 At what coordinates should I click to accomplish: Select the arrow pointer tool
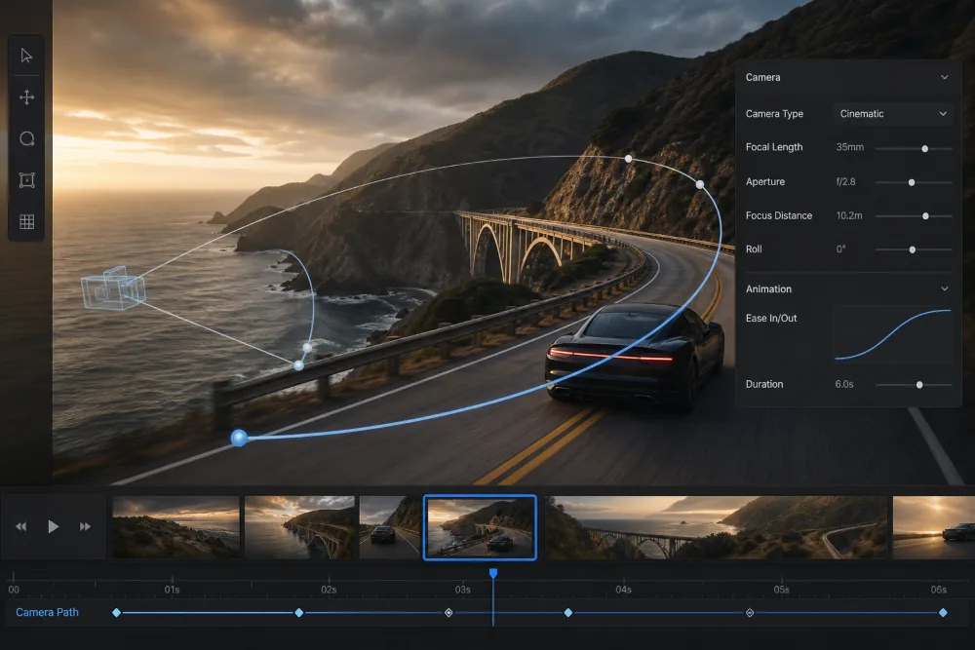pyautogui.click(x=26, y=56)
